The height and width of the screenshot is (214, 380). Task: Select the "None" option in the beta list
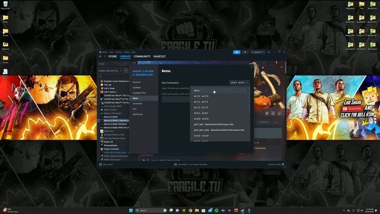point(220,90)
